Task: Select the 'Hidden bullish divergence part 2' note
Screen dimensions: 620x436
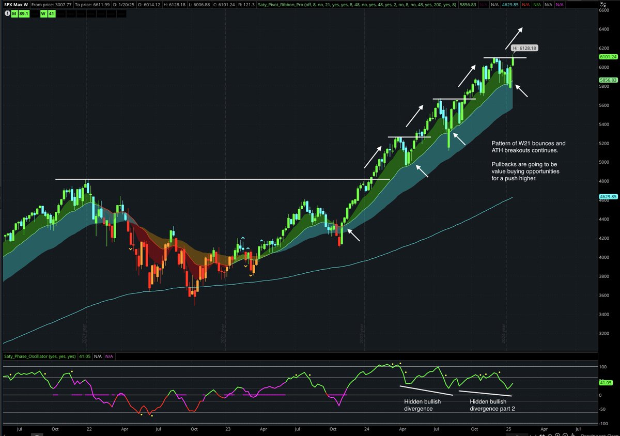Action: pos(492,404)
